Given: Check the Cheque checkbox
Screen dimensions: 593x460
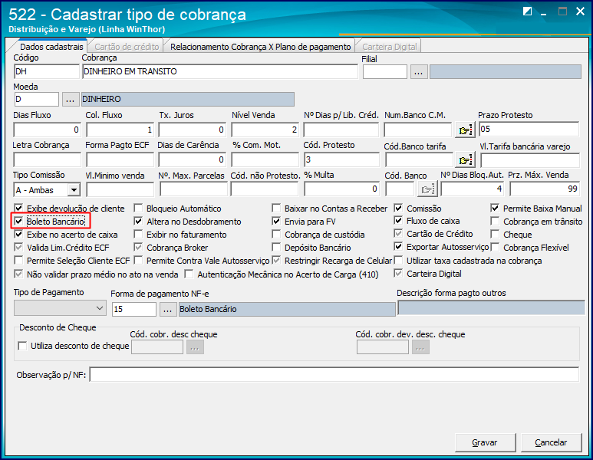Looking at the screenshot, I should pos(495,235).
